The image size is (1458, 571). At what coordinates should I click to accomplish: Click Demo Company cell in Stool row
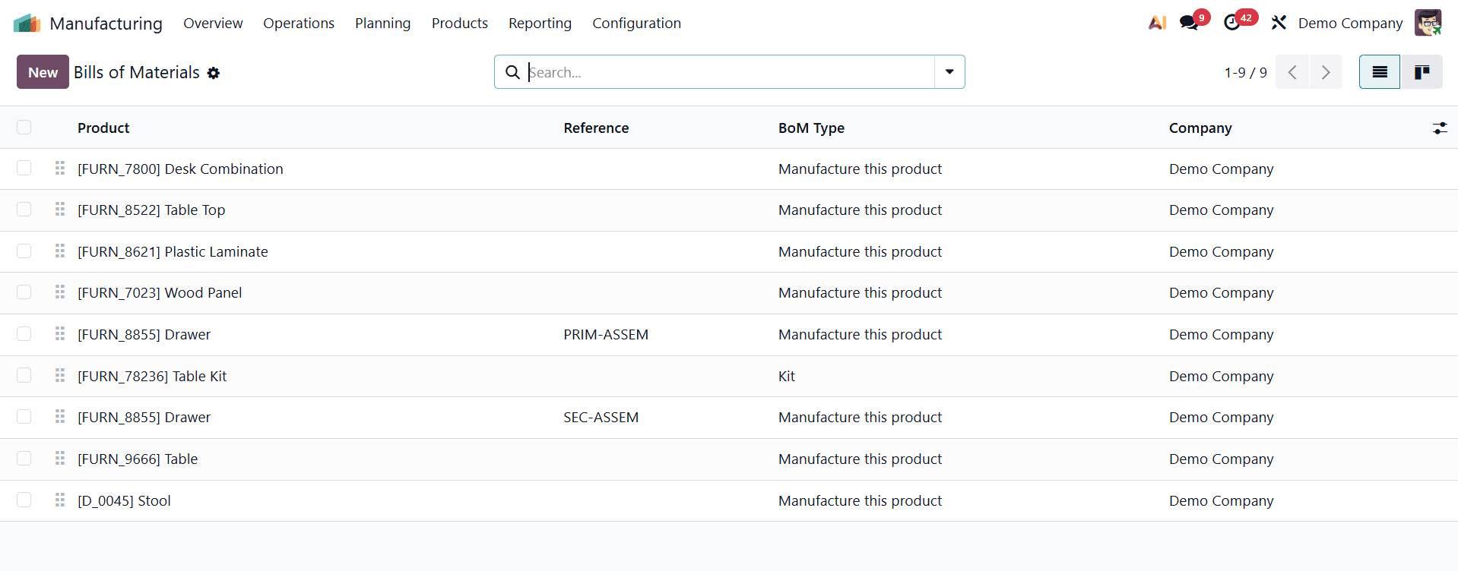click(x=1221, y=500)
